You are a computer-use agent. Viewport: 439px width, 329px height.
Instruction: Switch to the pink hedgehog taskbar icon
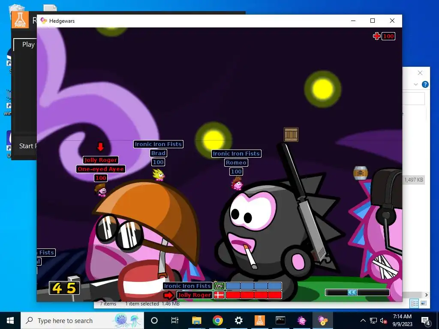click(x=301, y=320)
